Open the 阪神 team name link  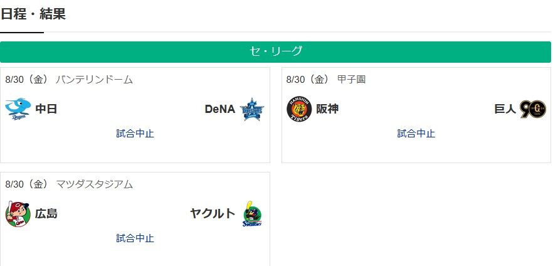[x=327, y=109]
